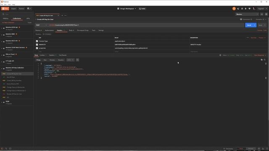Open the user avatar menu
This screenshot has height=151, width=269.
[x=254, y=8]
